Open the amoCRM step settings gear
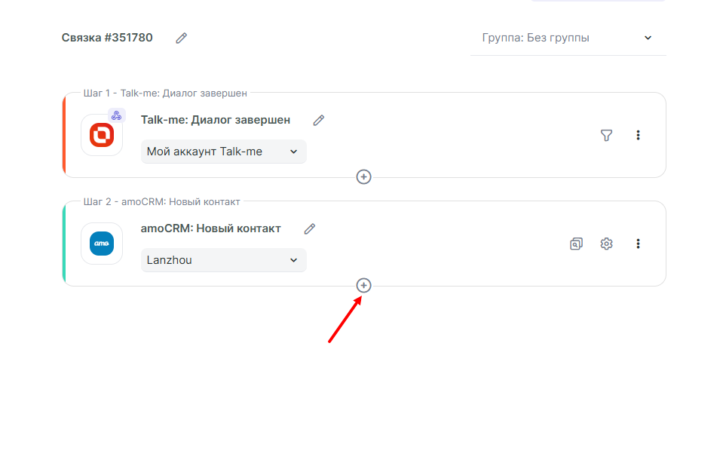This screenshot has height=472, width=726. 606,244
